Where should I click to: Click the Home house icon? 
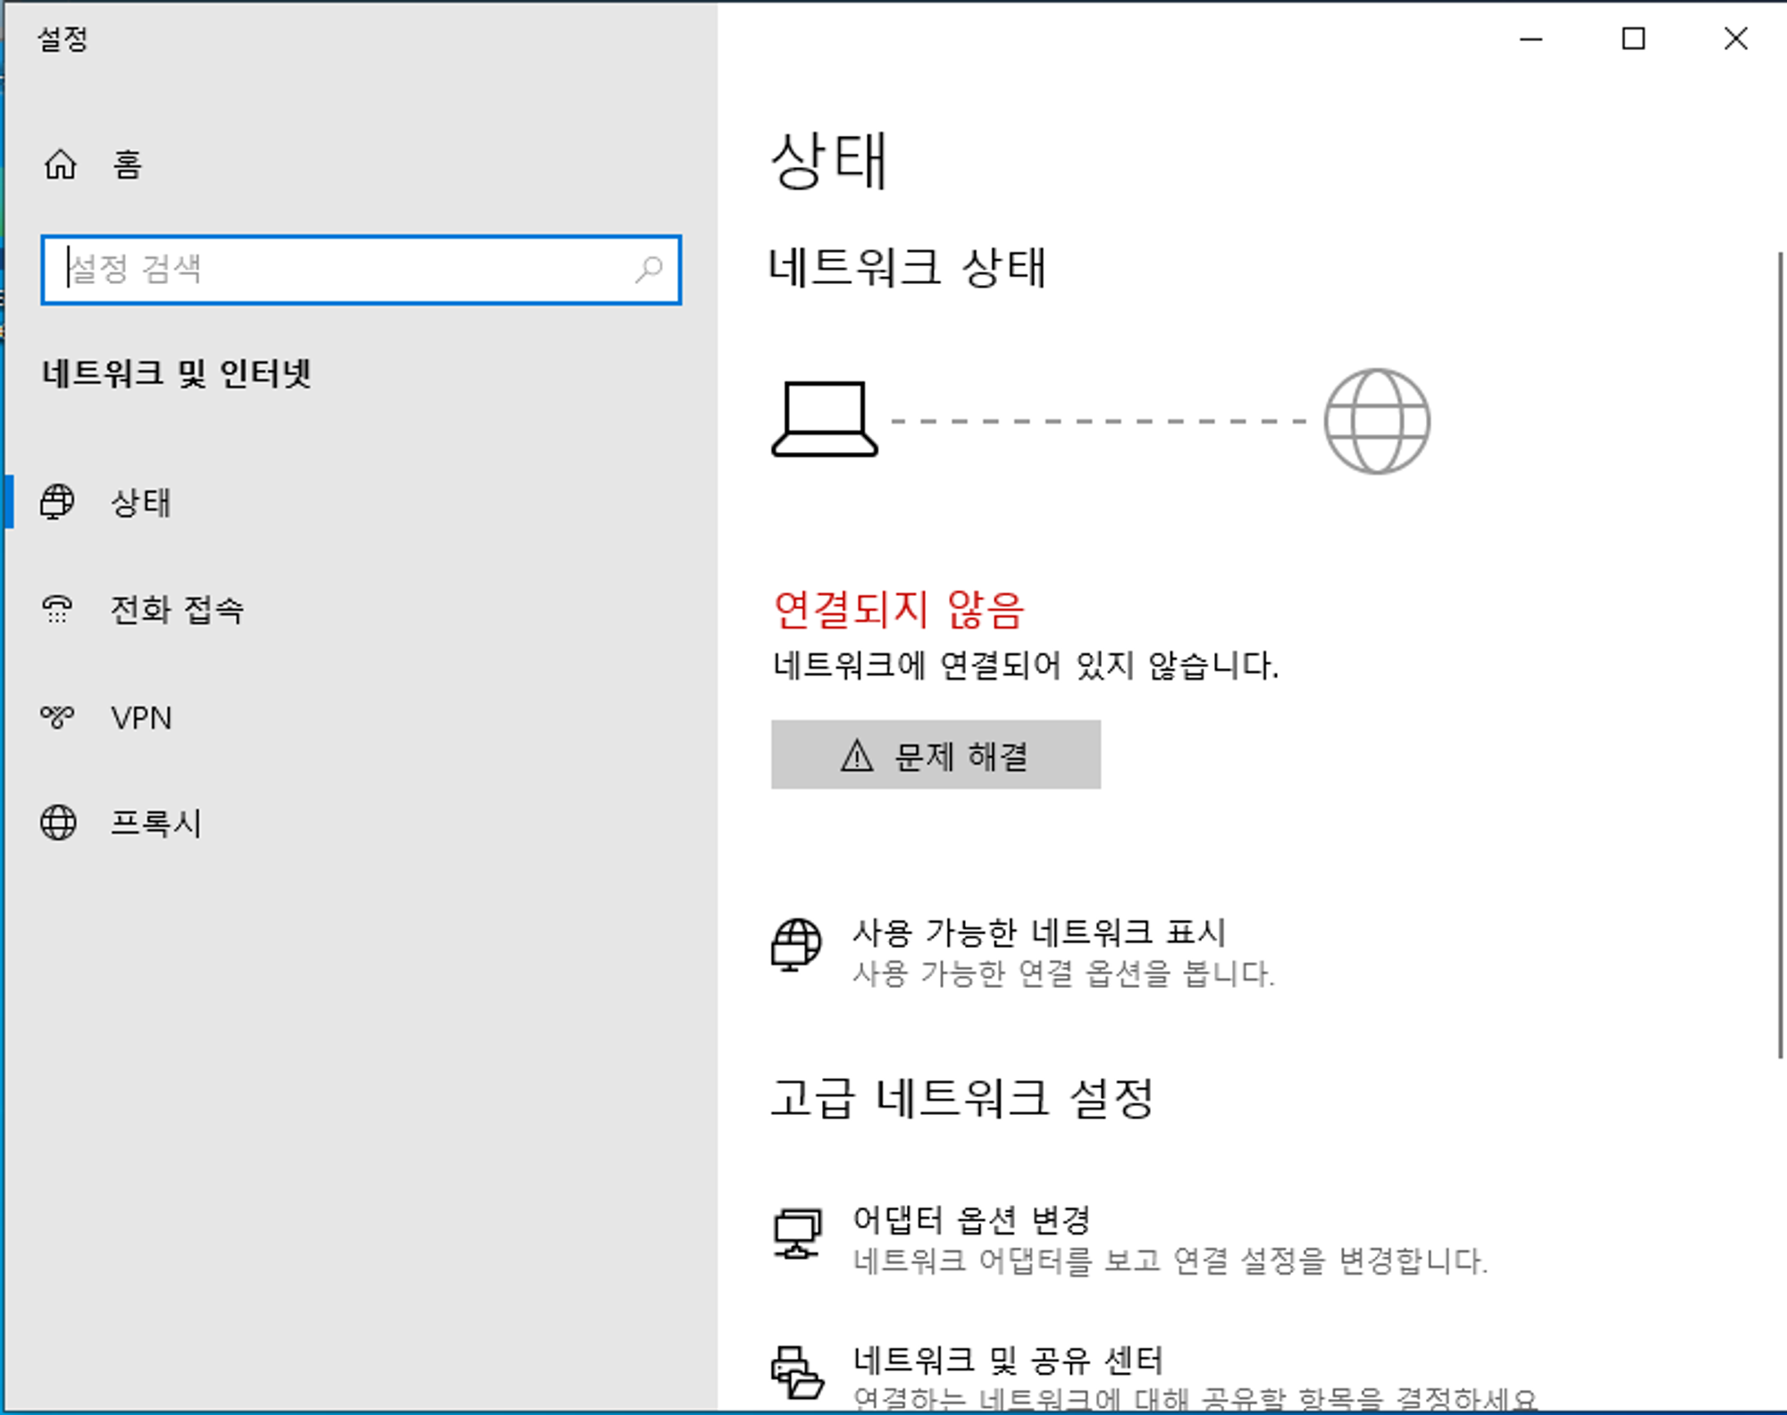[61, 165]
